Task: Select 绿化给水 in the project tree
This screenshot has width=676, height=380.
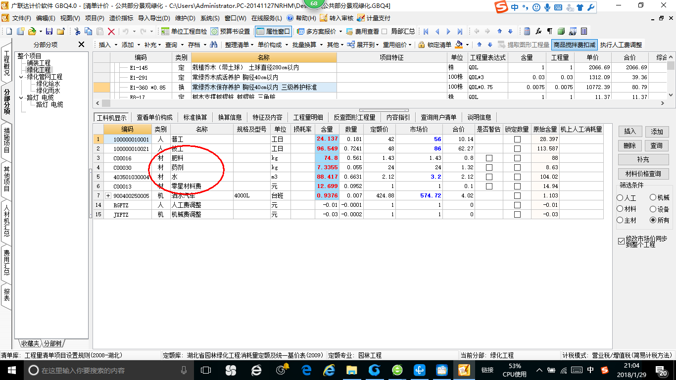Action: pyautogui.click(x=48, y=84)
